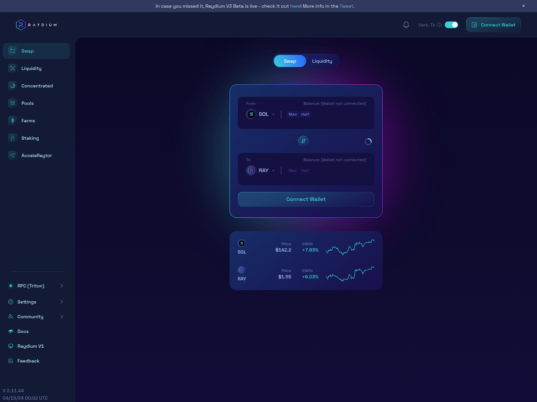This screenshot has height=402, width=537.
Task: Open Farms in sidebar
Action: coord(36,121)
